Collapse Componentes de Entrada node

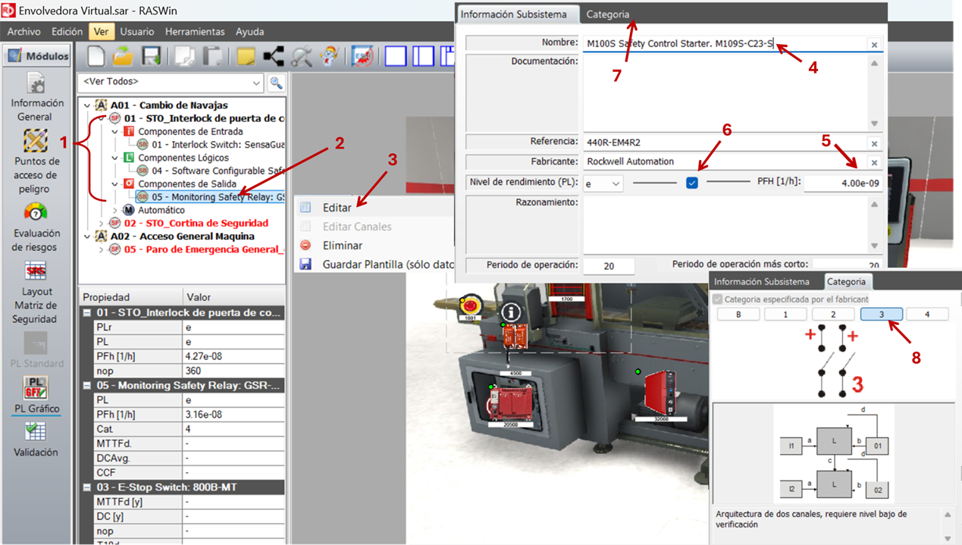point(115,132)
